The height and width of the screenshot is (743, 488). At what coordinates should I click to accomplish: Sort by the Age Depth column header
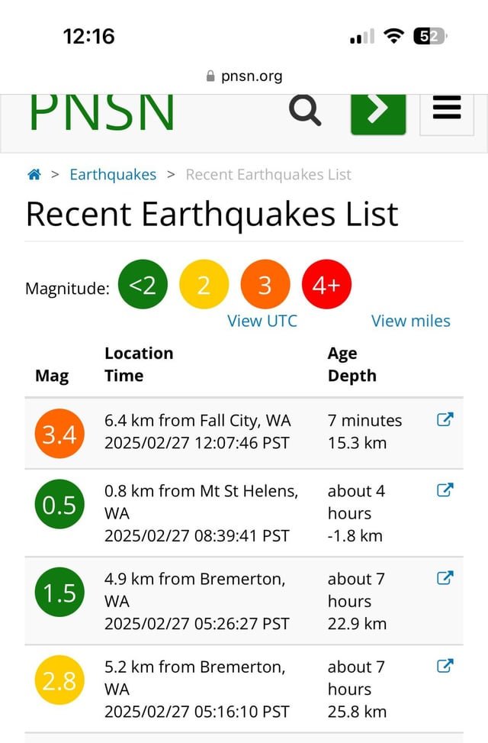click(352, 363)
